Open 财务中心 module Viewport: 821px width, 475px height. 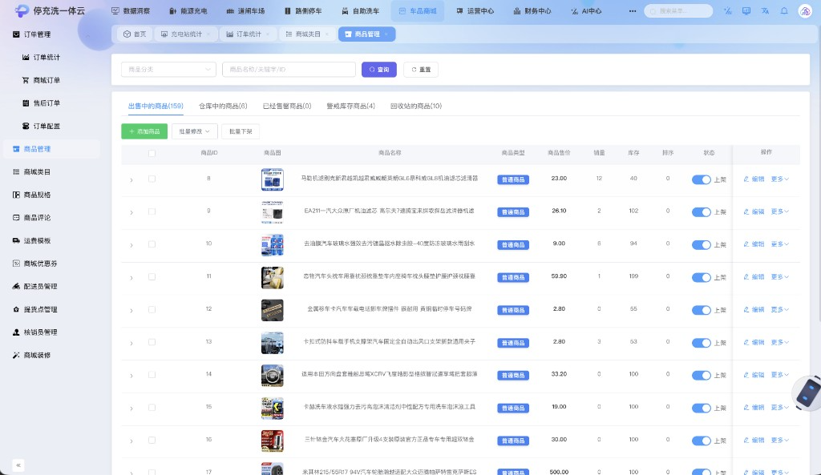[x=532, y=11]
